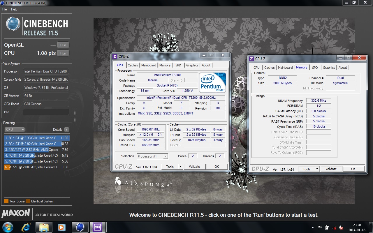Run the CPU benchmark
The image size is (373, 233).
coord(63,53)
